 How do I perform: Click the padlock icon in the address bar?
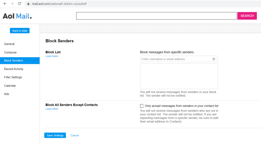click(29, 4)
